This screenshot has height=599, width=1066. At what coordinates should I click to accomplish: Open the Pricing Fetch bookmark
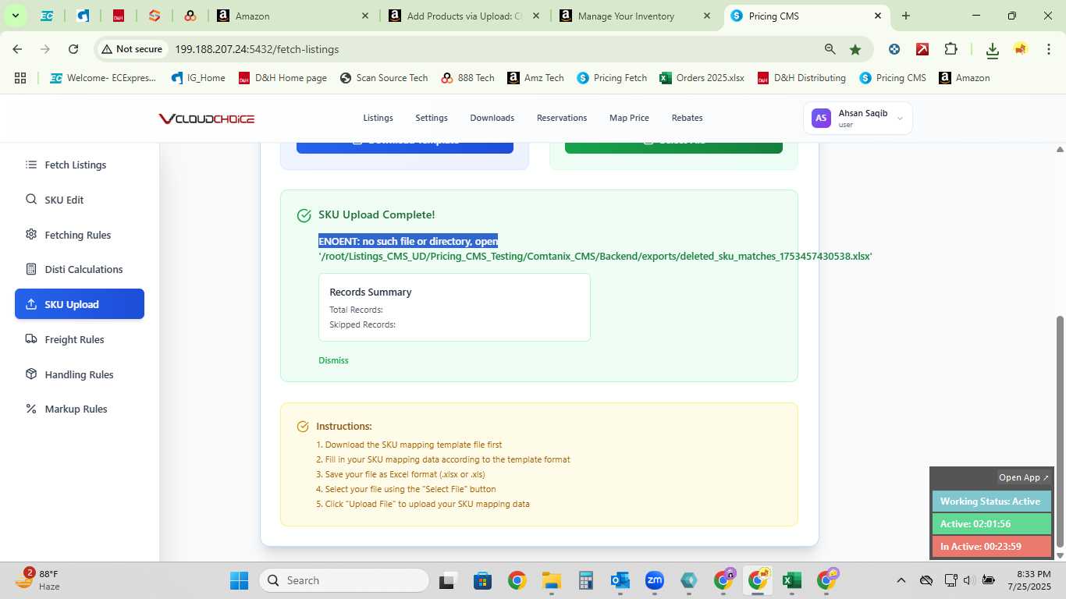tap(613, 78)
